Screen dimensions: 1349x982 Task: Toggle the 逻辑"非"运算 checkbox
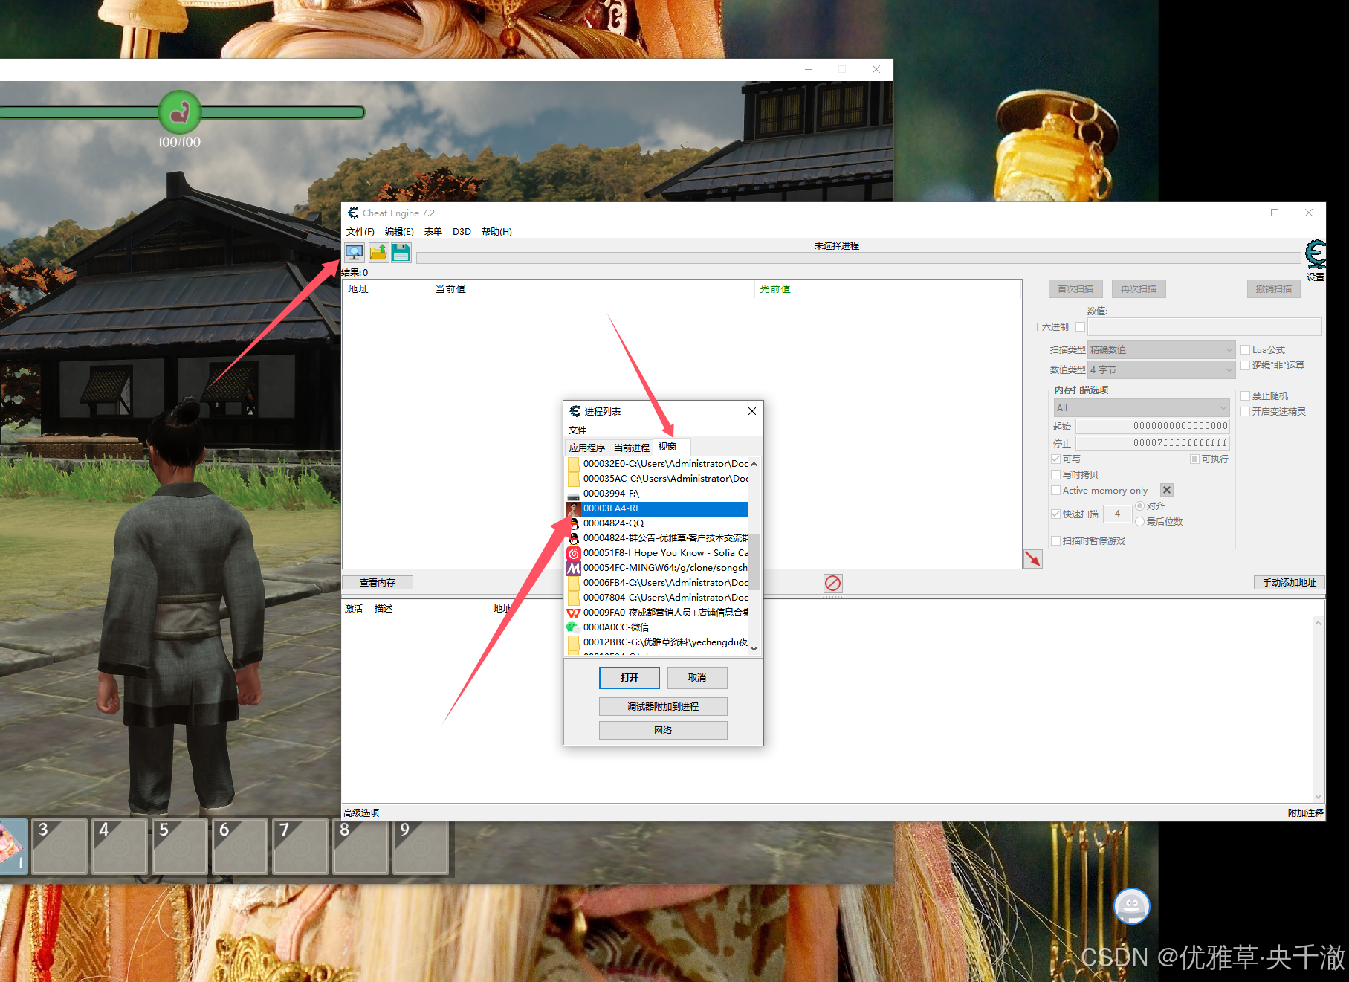click(x=1246, y=366)
